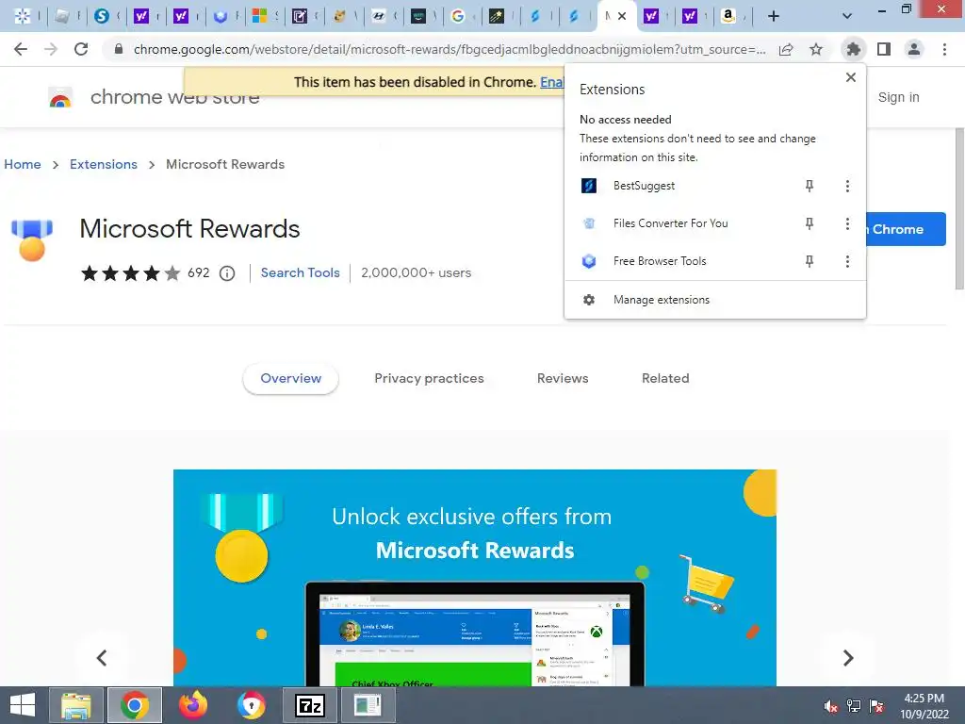Screen dimensions: 965x724
Task: Click the muted volume tray icon
Action: (831, 706)
